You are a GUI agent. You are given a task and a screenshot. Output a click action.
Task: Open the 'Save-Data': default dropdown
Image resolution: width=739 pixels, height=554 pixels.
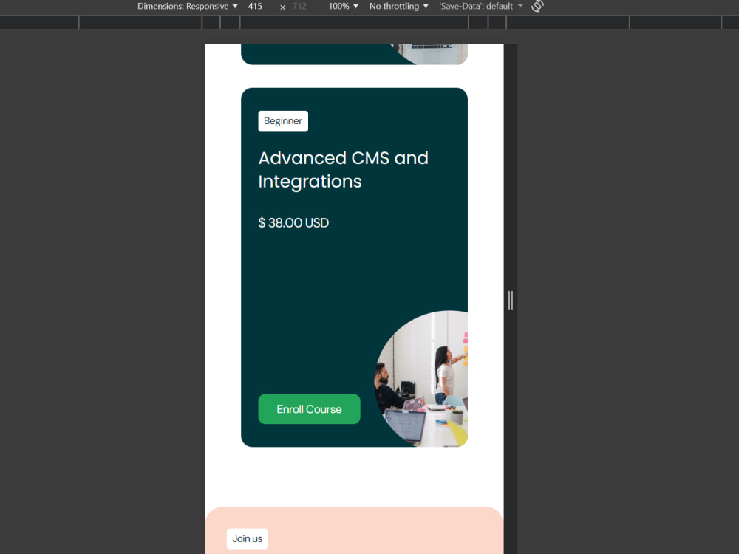tap(481, 6)
